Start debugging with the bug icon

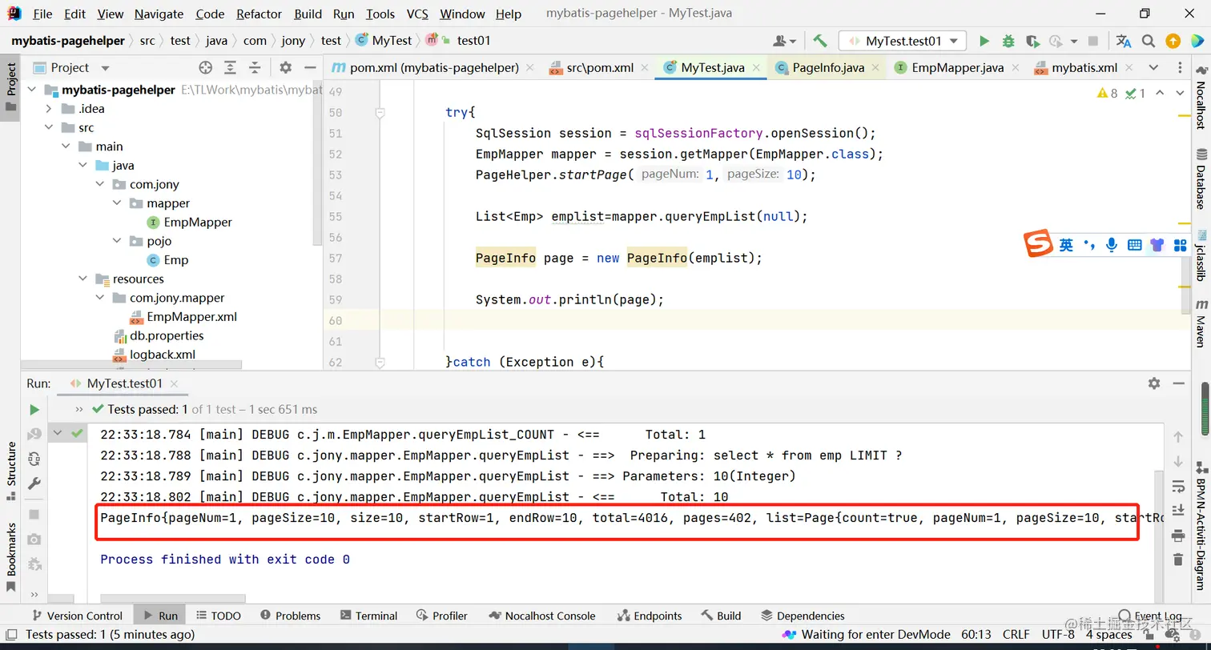coord(1008,41)
